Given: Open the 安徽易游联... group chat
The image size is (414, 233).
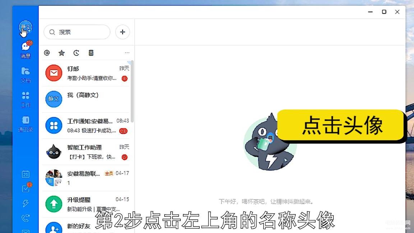Looking at the screenshot, I should pos(86,178).
